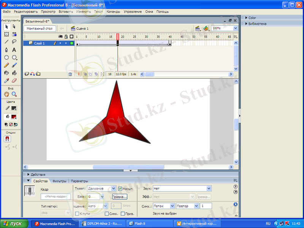Open the Команды menu
The width and height of the screenshot is (304, 228).
click(113, 12)
